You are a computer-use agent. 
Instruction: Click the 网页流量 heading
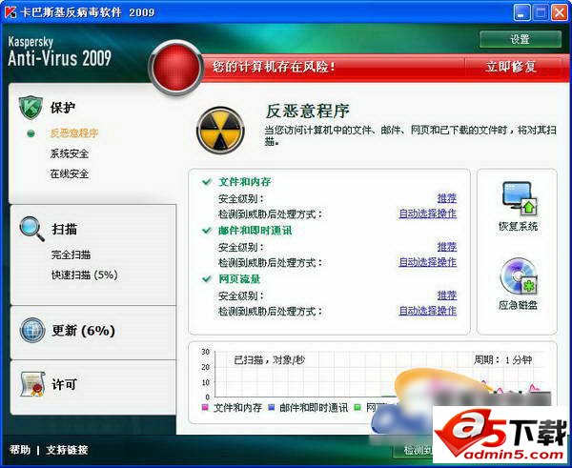(x=239, y=279)
